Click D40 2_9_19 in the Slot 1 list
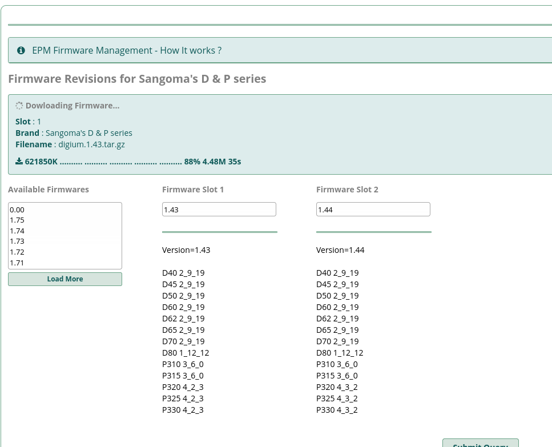Image resolution: width=552 pixels, height=447 pixels. click(x=183, y=273)
